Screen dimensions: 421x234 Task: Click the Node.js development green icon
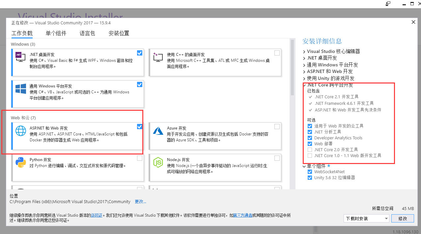158,162
